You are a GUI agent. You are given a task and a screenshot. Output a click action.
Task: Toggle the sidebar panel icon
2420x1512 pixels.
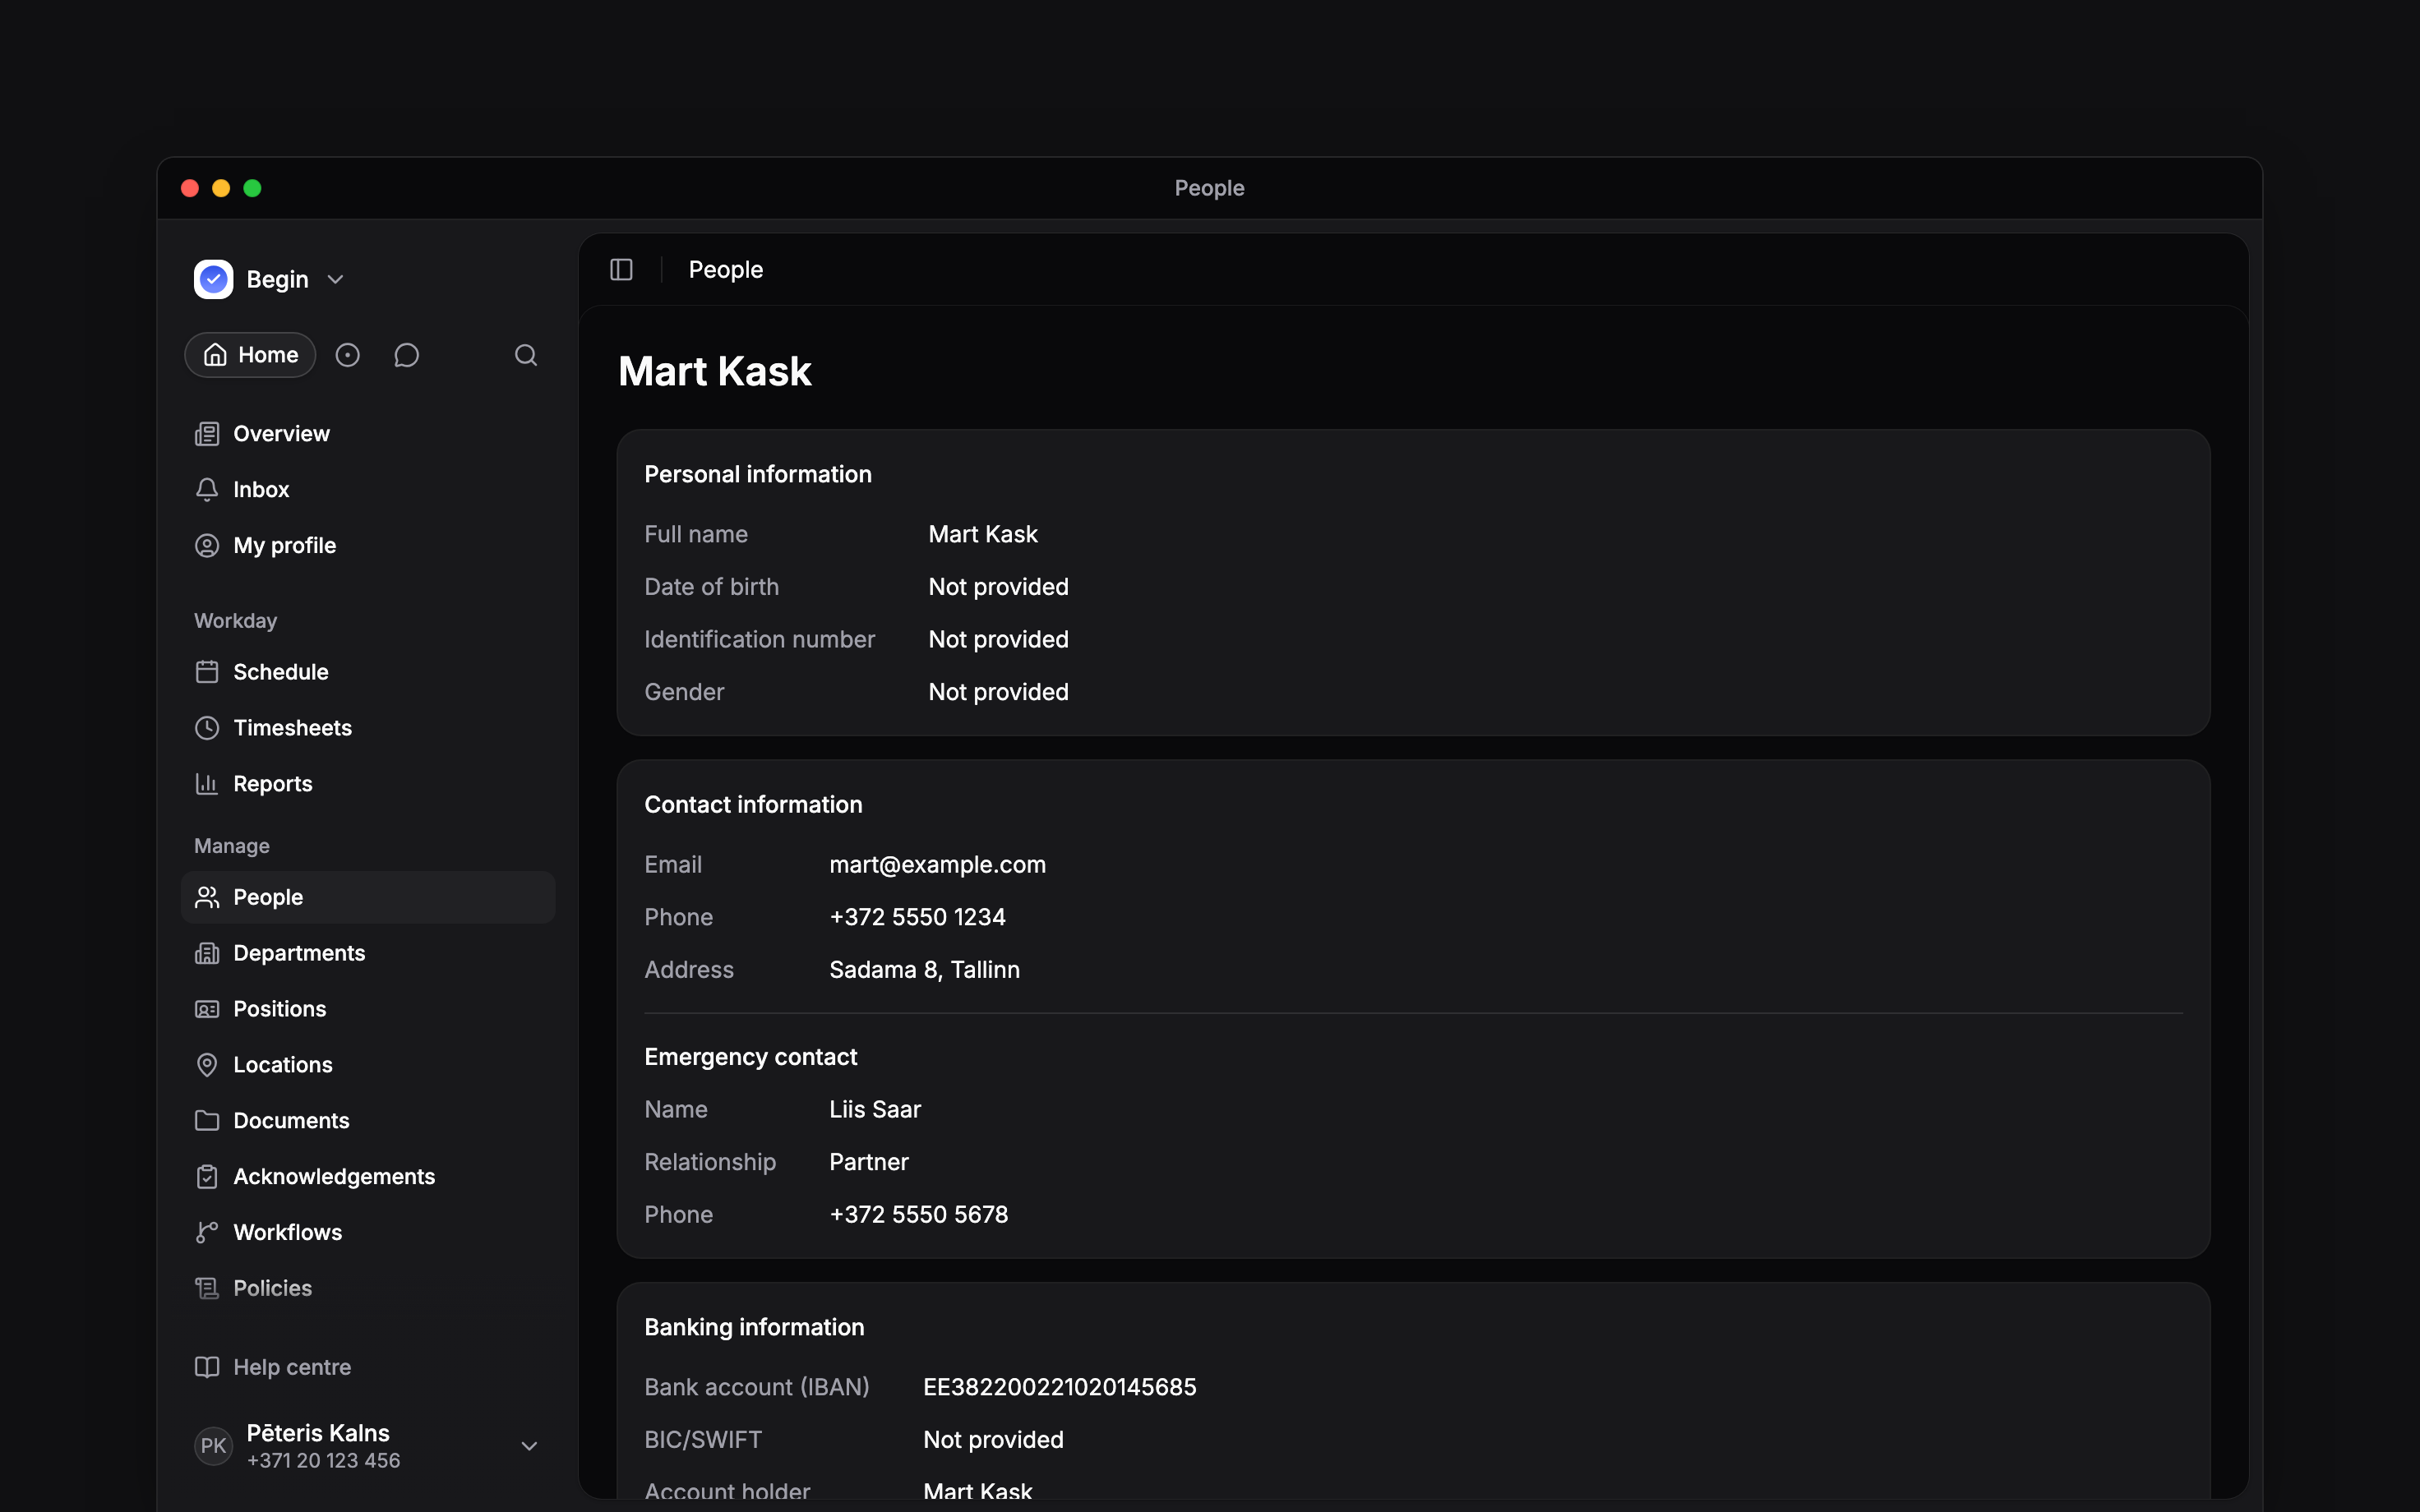click(621, 270)
